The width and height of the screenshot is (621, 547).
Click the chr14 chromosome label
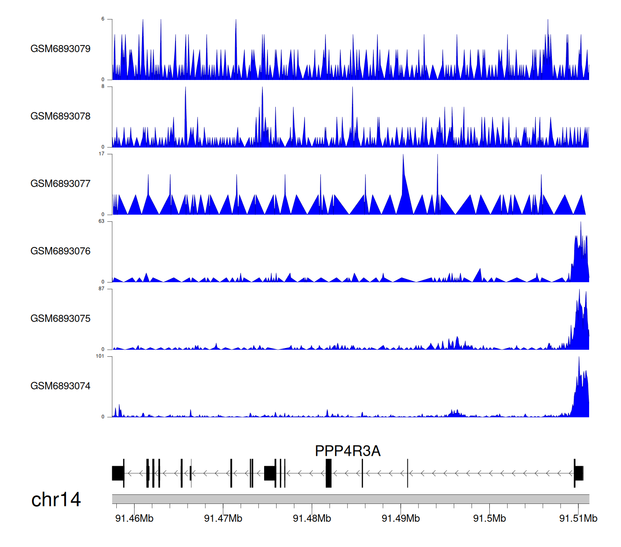click(56, 500)
